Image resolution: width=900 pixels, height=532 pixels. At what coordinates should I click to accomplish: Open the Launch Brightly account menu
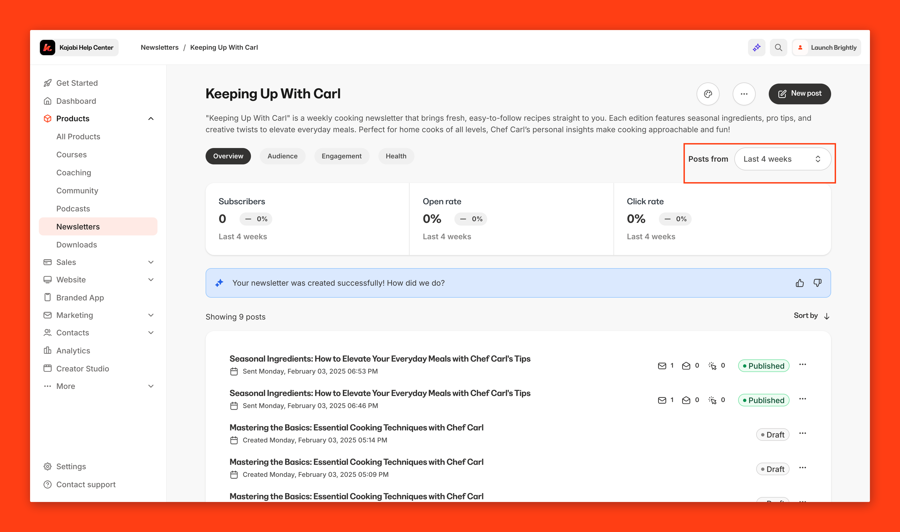[826, 47]
